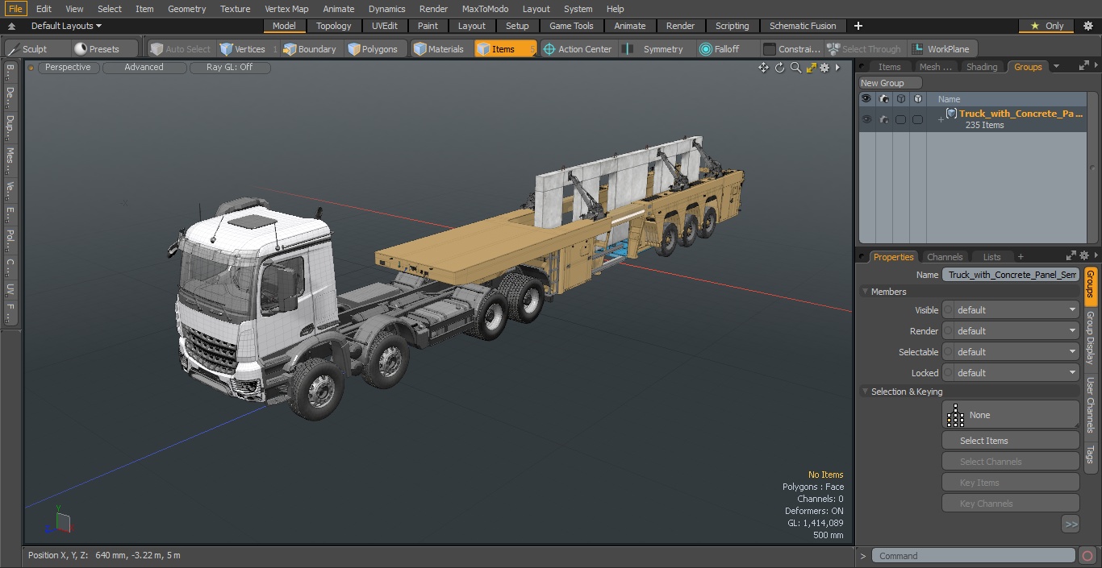Open the Constraints options
This screenshot has width=1102, height=568.
[x=791, y=49]
